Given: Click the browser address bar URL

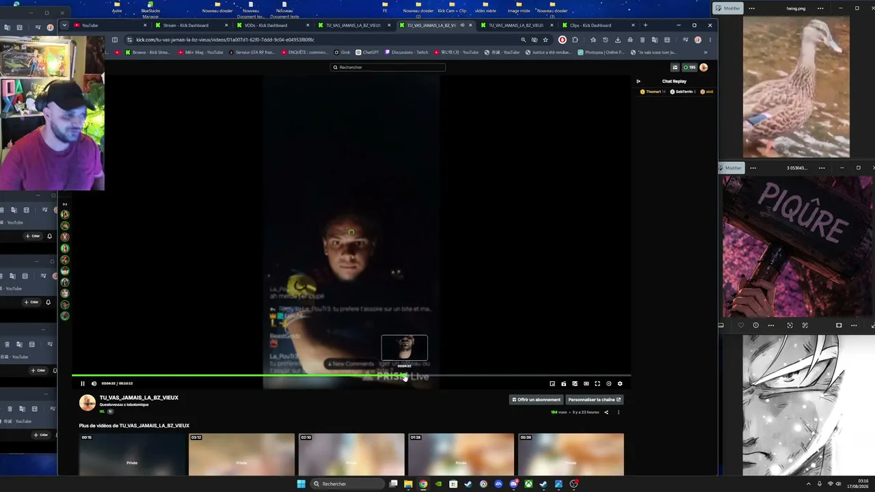Looking at the screenshot, I should [226, 40].
